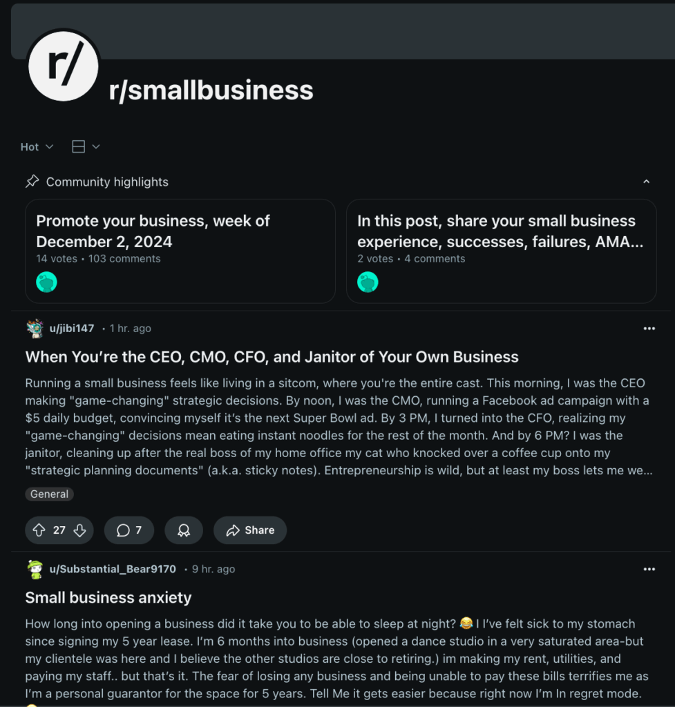
Task: Share the CEO, CMO, CFO post
Action: pos(250,530)
